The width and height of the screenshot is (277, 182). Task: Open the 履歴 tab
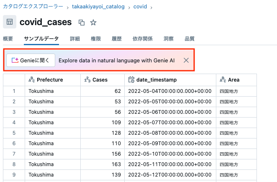[117, 38]
